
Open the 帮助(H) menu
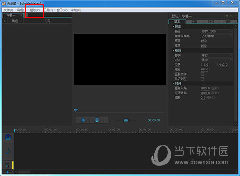[x=76, y=10]
